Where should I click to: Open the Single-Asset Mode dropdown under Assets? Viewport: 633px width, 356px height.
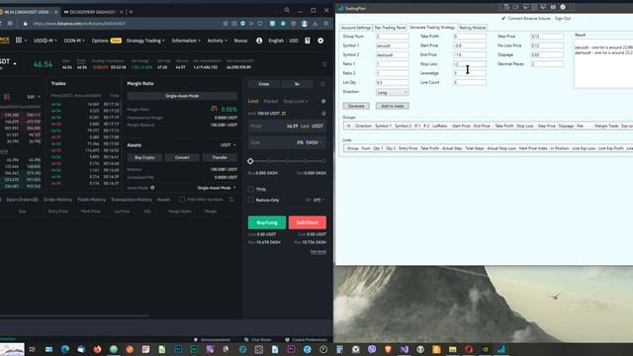point(217,188)
